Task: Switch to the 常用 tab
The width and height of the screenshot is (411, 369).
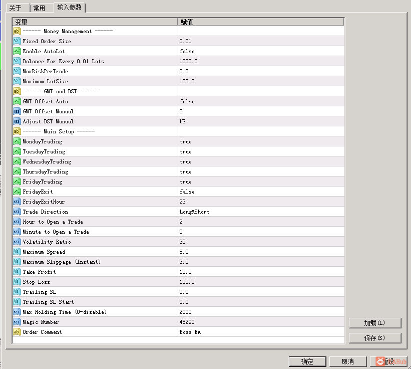Action: (x=42, y=8)
